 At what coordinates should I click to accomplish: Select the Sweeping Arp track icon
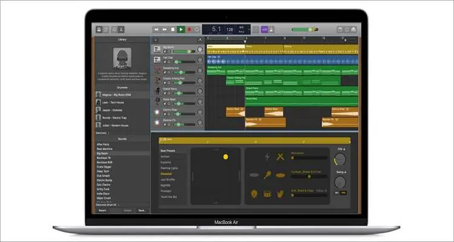pyautogui.click(x=157, y=70)
